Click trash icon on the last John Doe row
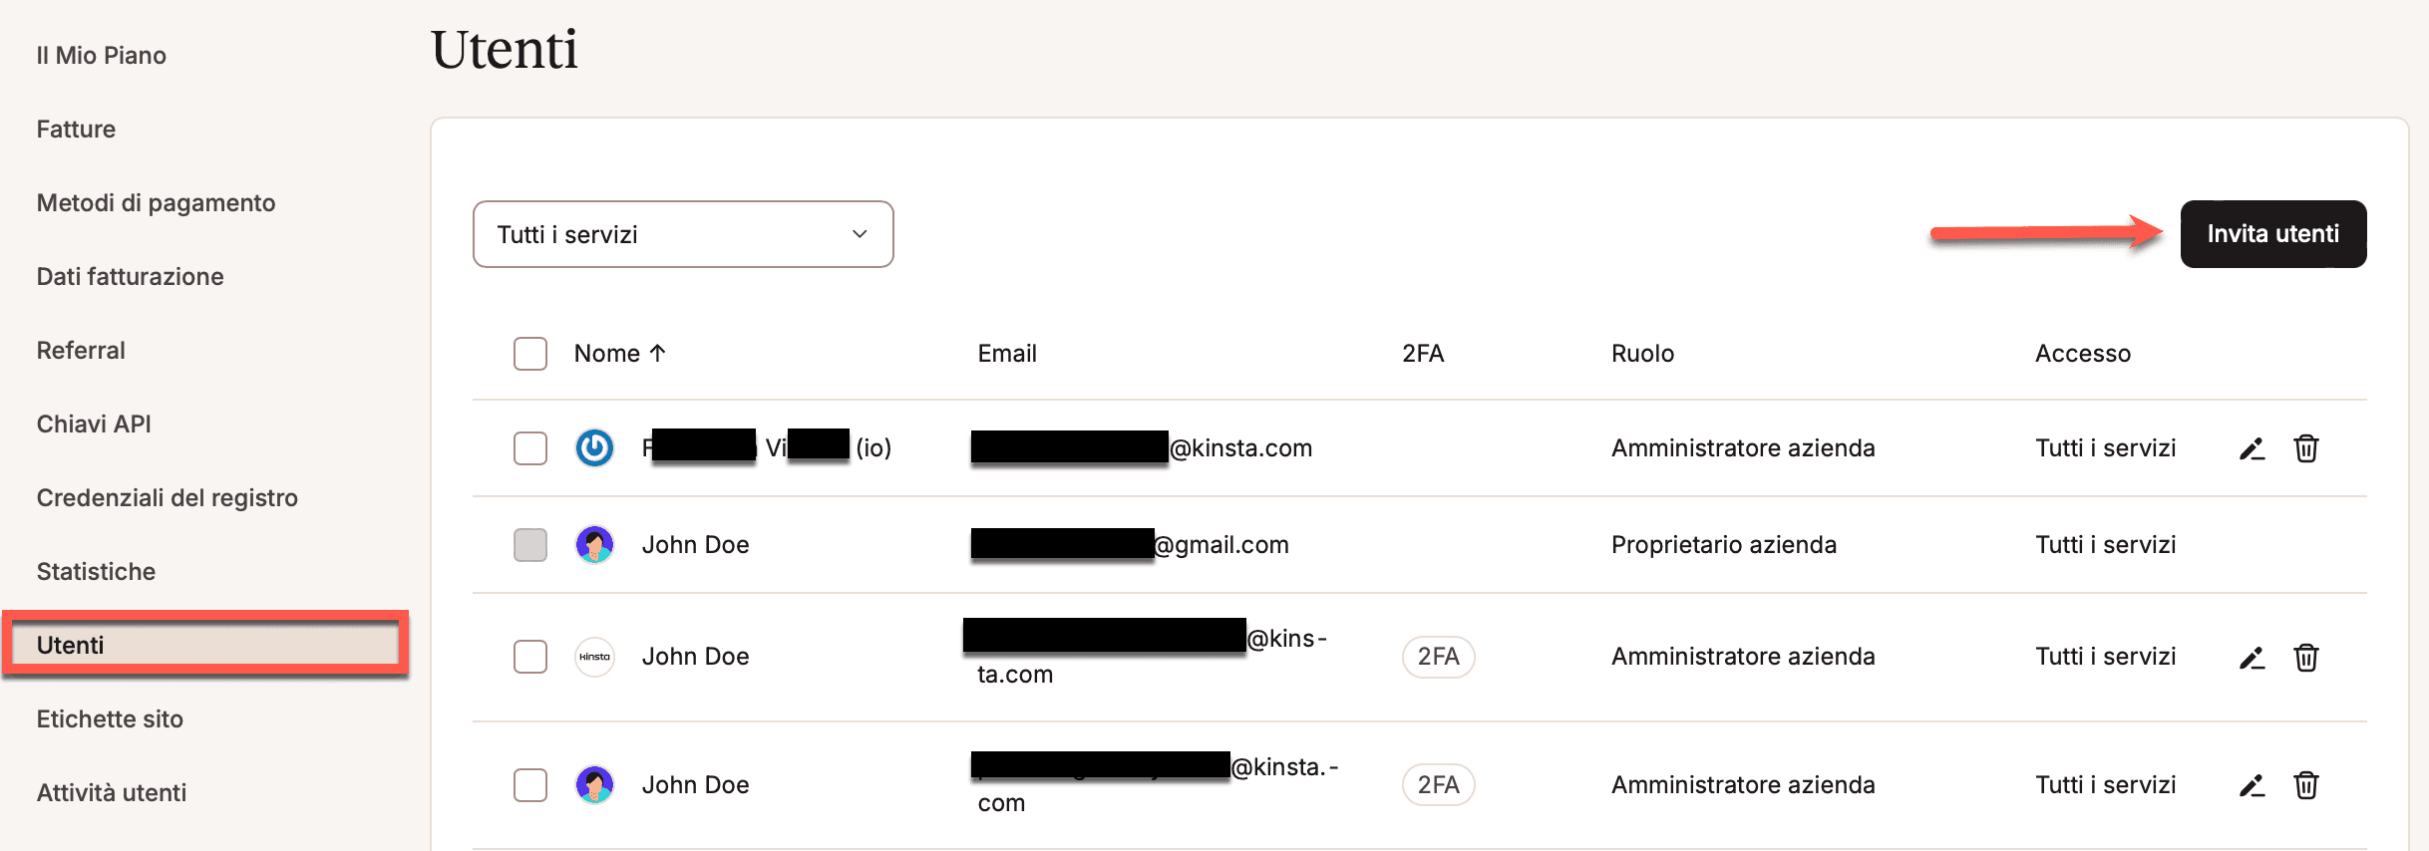The width and height of the screenshot is (2429, 851). (x=2305, y=785)
